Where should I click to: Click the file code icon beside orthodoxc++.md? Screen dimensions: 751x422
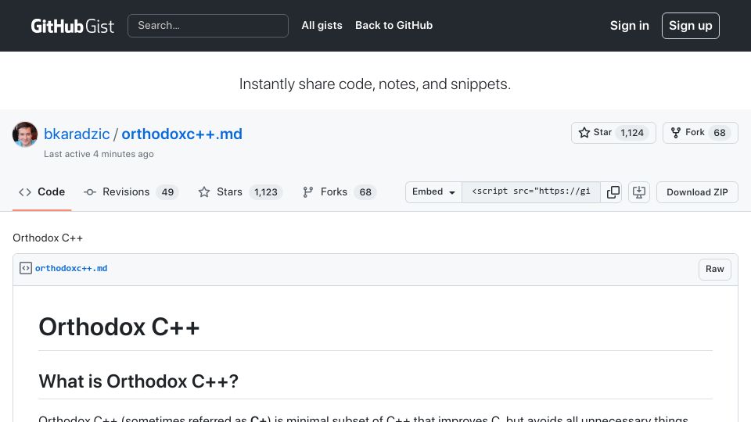[x=26, y=268]
